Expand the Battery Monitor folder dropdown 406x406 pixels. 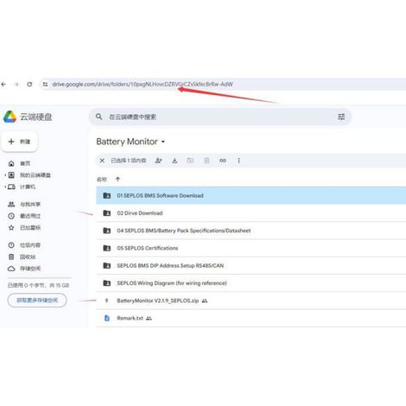(x=163, y=142)
